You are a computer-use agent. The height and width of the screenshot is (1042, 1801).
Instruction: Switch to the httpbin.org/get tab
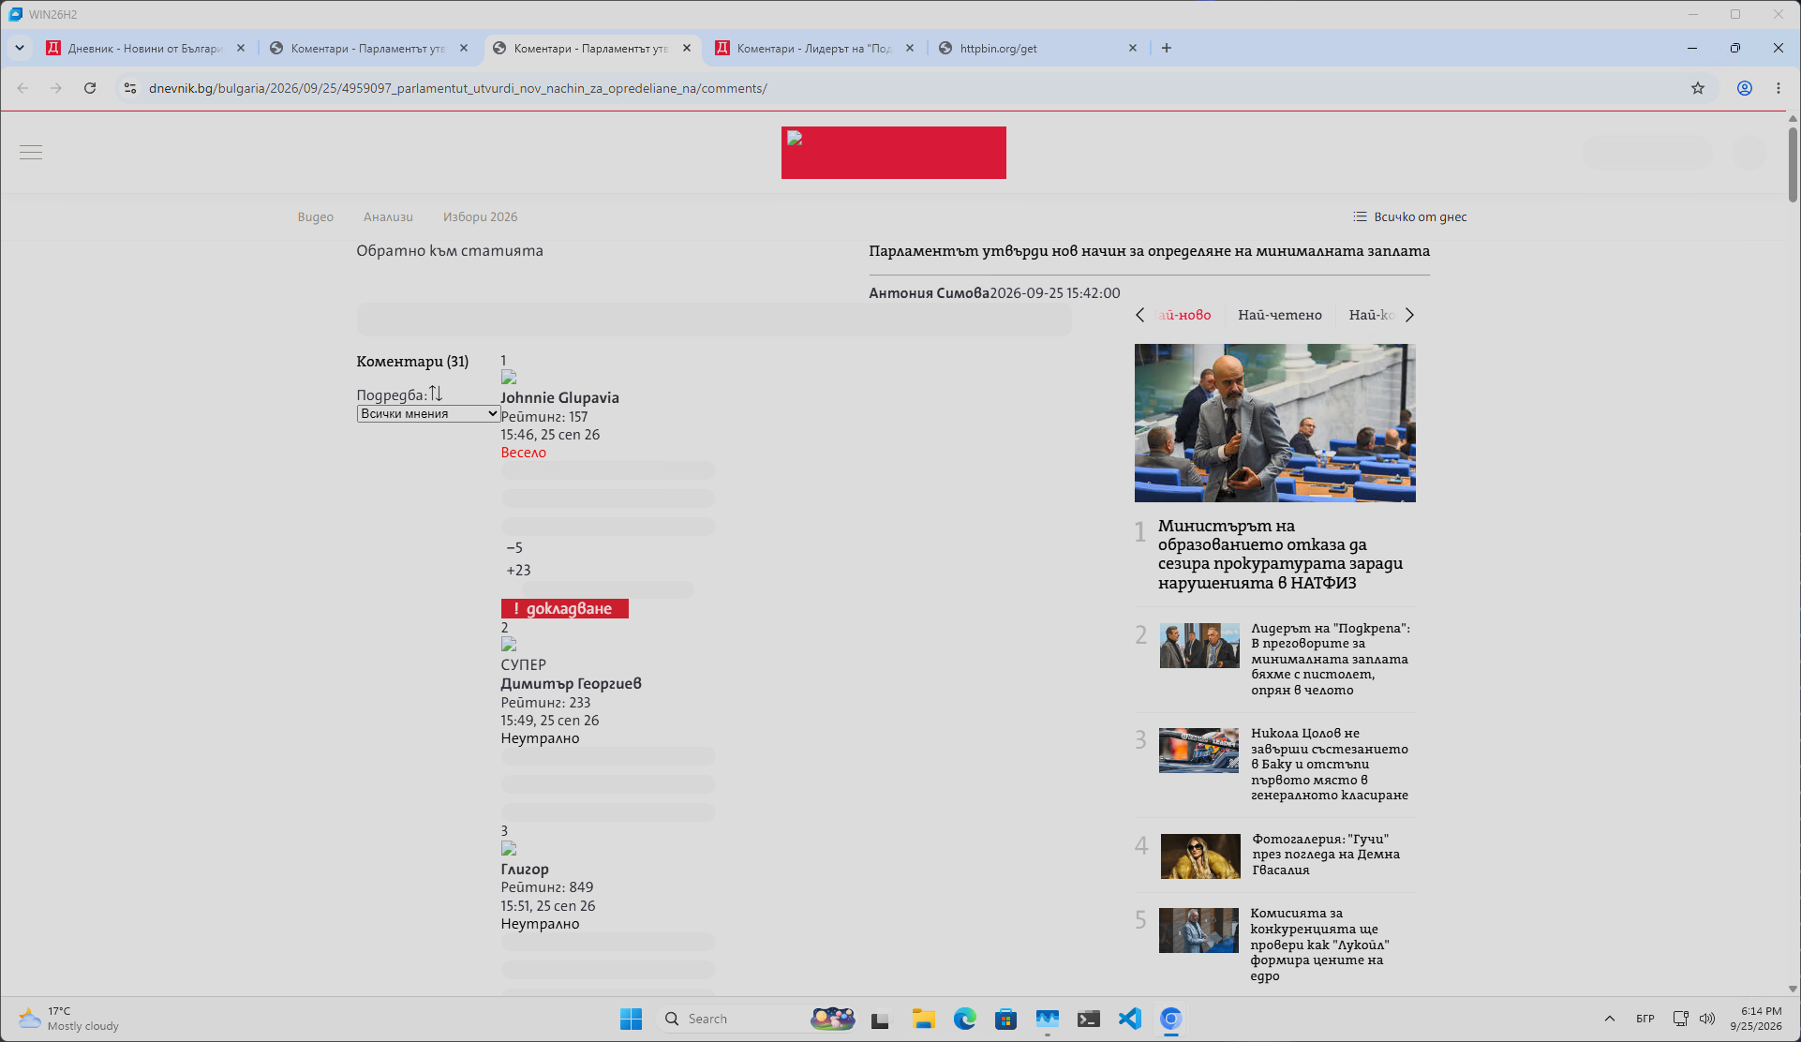1037,48
